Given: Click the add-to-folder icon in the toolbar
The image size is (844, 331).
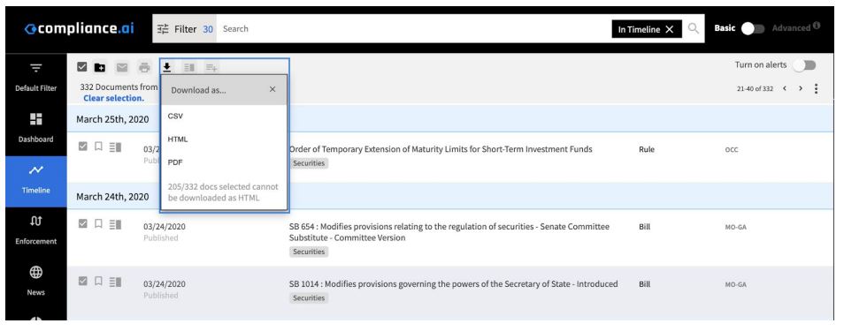Looking at the screenshot, I should pyautogui.click(x=100, y=67).
